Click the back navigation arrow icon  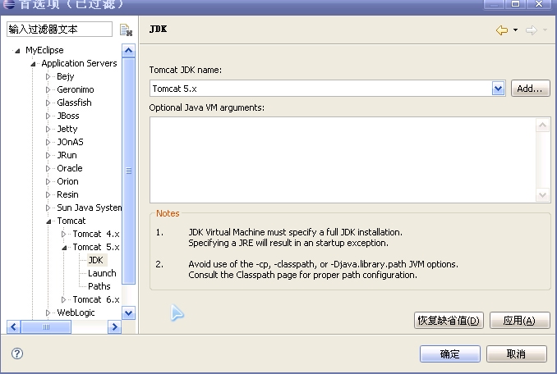(501, 30)
